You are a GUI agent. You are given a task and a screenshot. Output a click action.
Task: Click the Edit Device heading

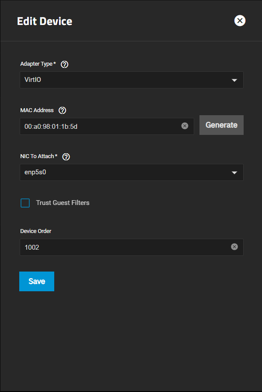(45, 21)
